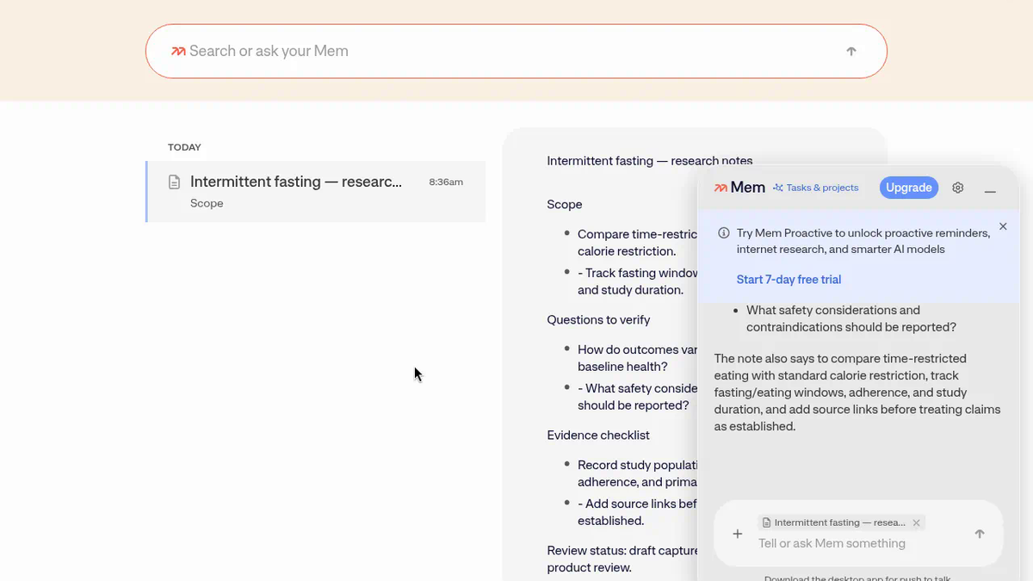Click the 8:36am timestamp on note row

point(446,182)
